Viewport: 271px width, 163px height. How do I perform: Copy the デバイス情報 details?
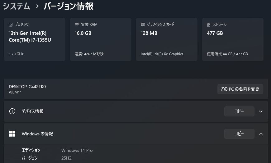[239, 111]
